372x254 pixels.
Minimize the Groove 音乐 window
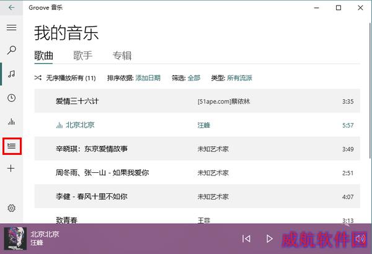[316, 7]
